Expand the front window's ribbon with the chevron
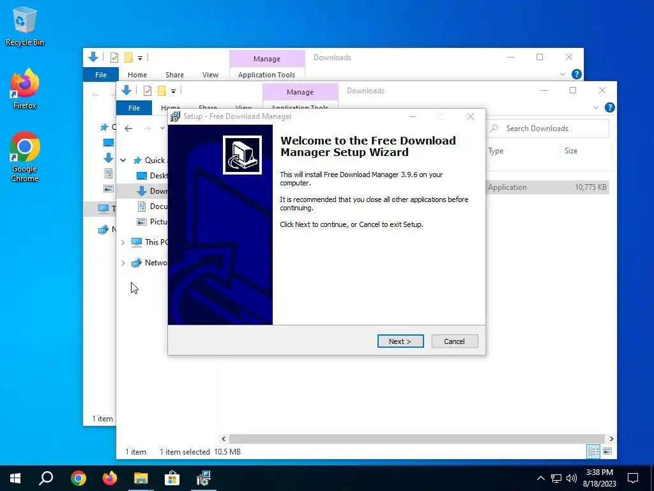 pos(596,107)
